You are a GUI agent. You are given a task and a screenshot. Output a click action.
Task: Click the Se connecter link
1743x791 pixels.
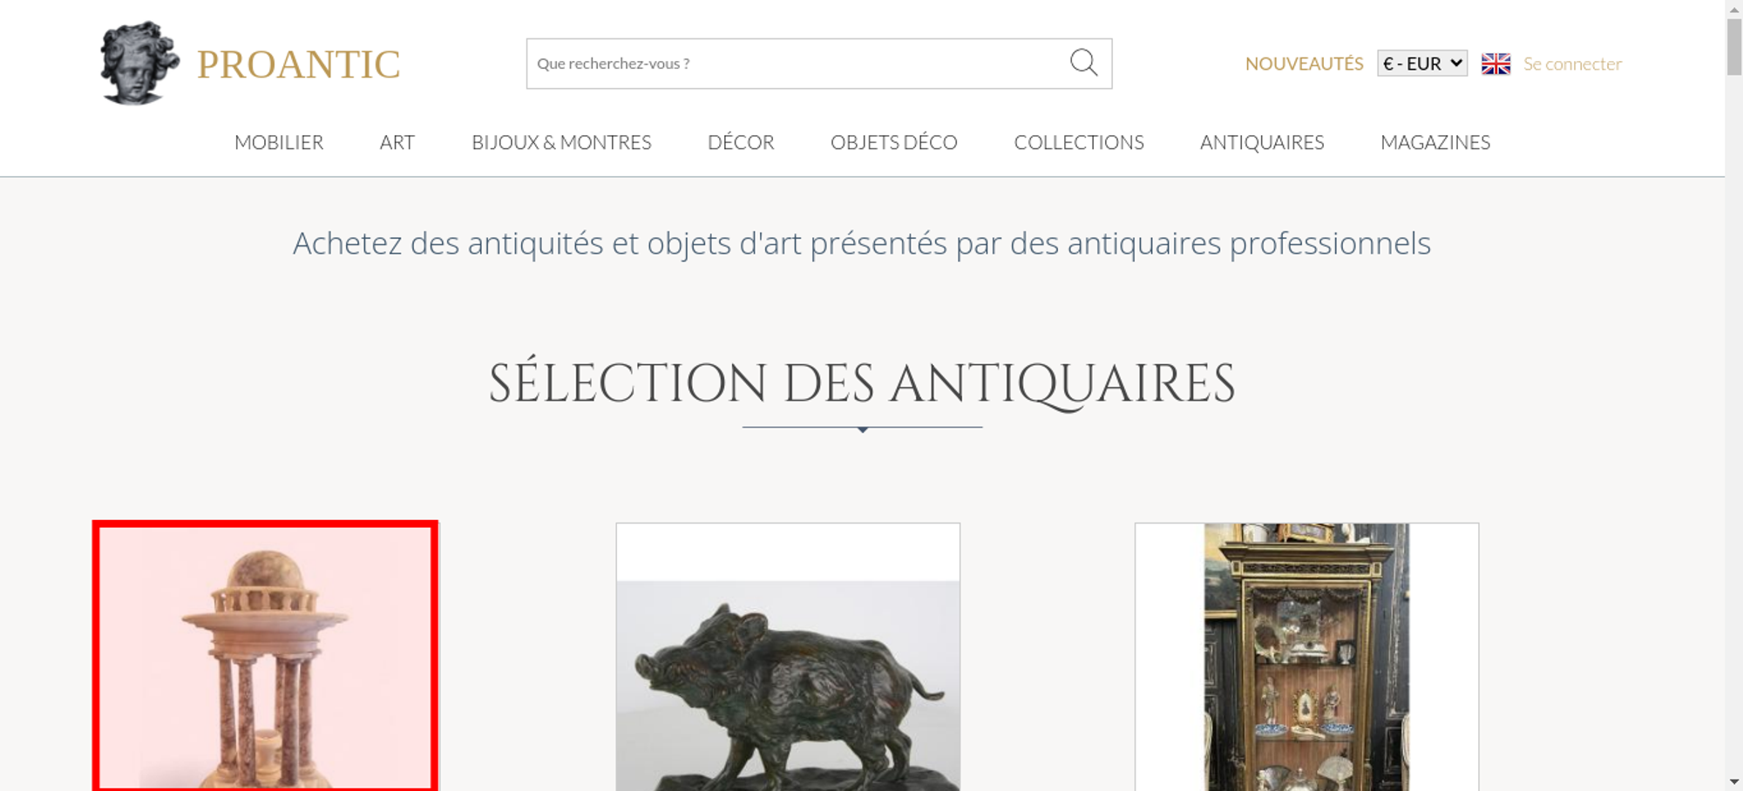tap(1572, 64)
